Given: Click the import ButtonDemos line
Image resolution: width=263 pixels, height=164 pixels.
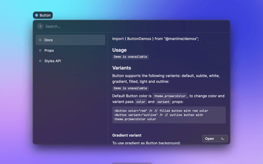Looking at the screenshot, I should point(155,39).
